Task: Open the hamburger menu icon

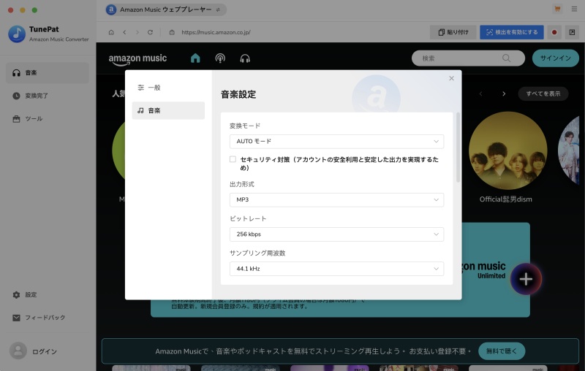Action: (574, 9)
